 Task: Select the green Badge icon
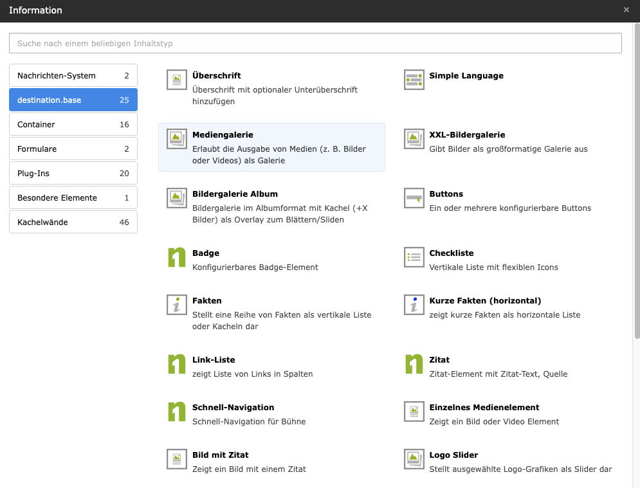point(177,257)
